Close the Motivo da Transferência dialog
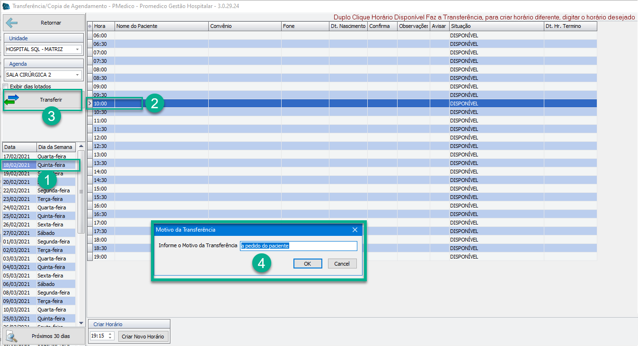Viewport: 638px width, 346px height. 355,230
